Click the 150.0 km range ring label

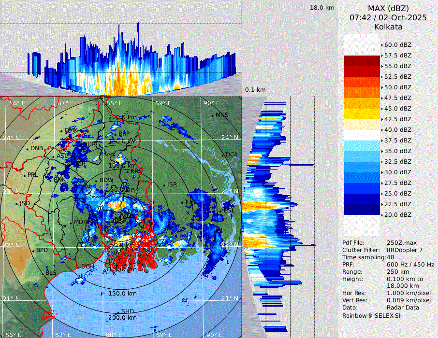[122, 294]
